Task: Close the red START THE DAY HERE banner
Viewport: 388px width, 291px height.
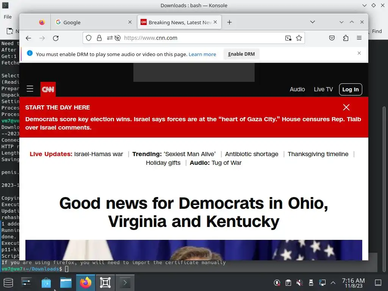Action: pos(346,107)
